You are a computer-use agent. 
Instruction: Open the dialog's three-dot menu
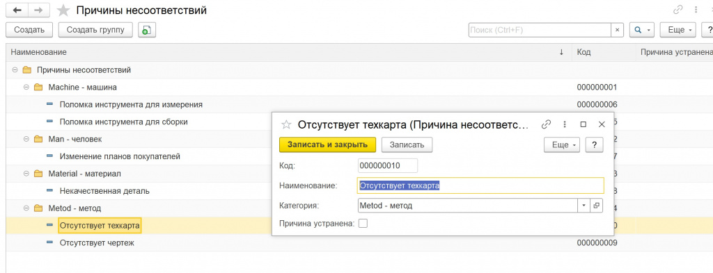pos(565,124)
